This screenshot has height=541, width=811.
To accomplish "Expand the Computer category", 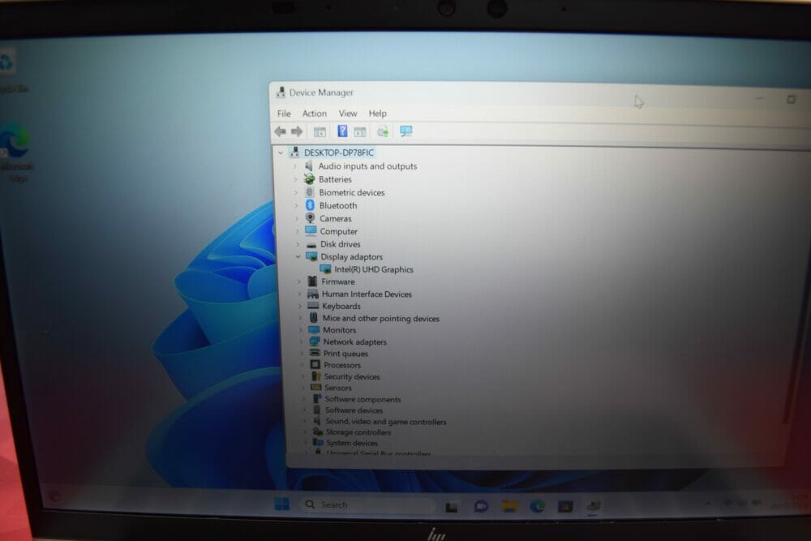I will click(297, 231).
